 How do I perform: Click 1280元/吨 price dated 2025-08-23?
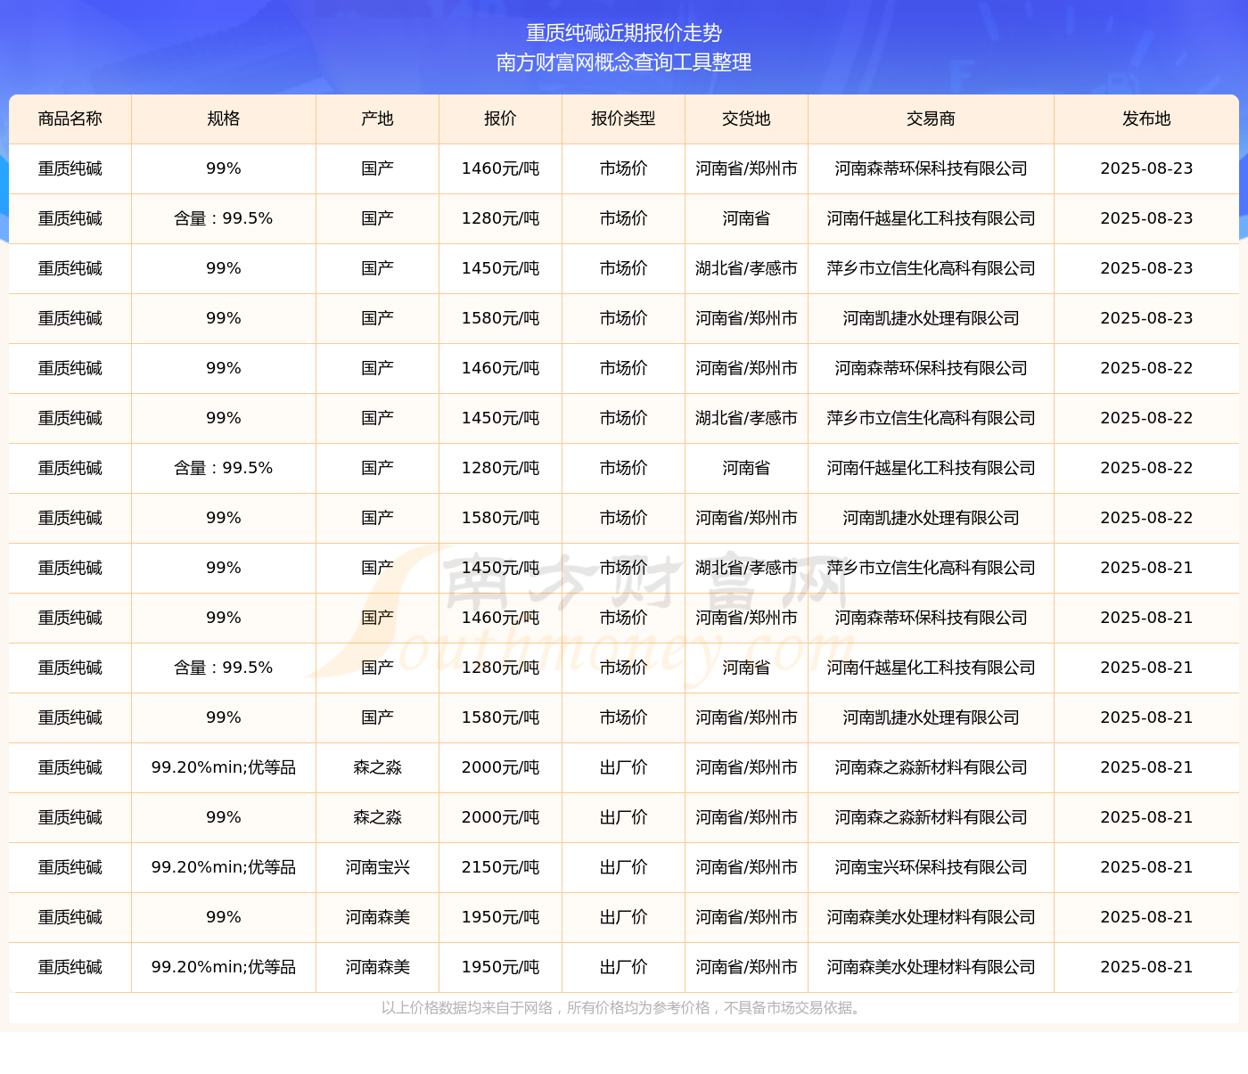pos(501,218)
